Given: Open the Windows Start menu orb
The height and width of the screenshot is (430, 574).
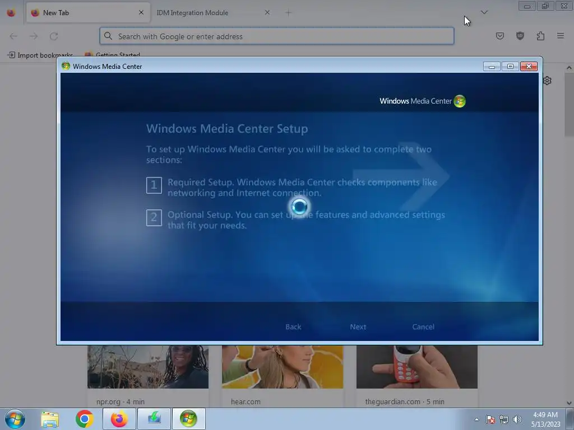Looking at the screenshot, I should click(x=15, y=419).
